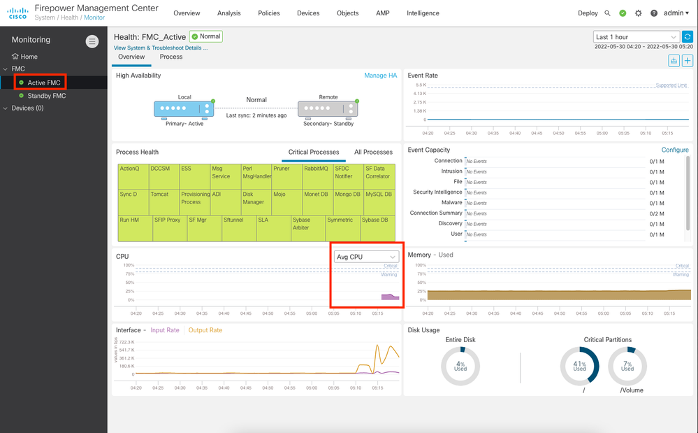This screenshot has width=698, height=433.
Task: Click the Intrusion event capacity bar
Action: click(555, 171)
